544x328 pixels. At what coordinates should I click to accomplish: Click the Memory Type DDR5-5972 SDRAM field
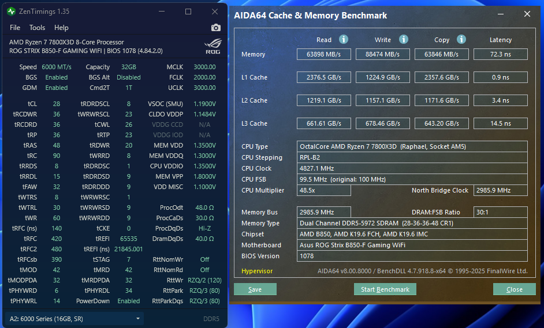(412, 223)
